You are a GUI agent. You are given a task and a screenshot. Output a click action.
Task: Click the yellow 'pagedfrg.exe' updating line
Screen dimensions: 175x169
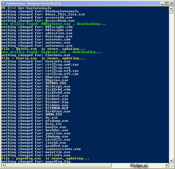click(45, 158)
